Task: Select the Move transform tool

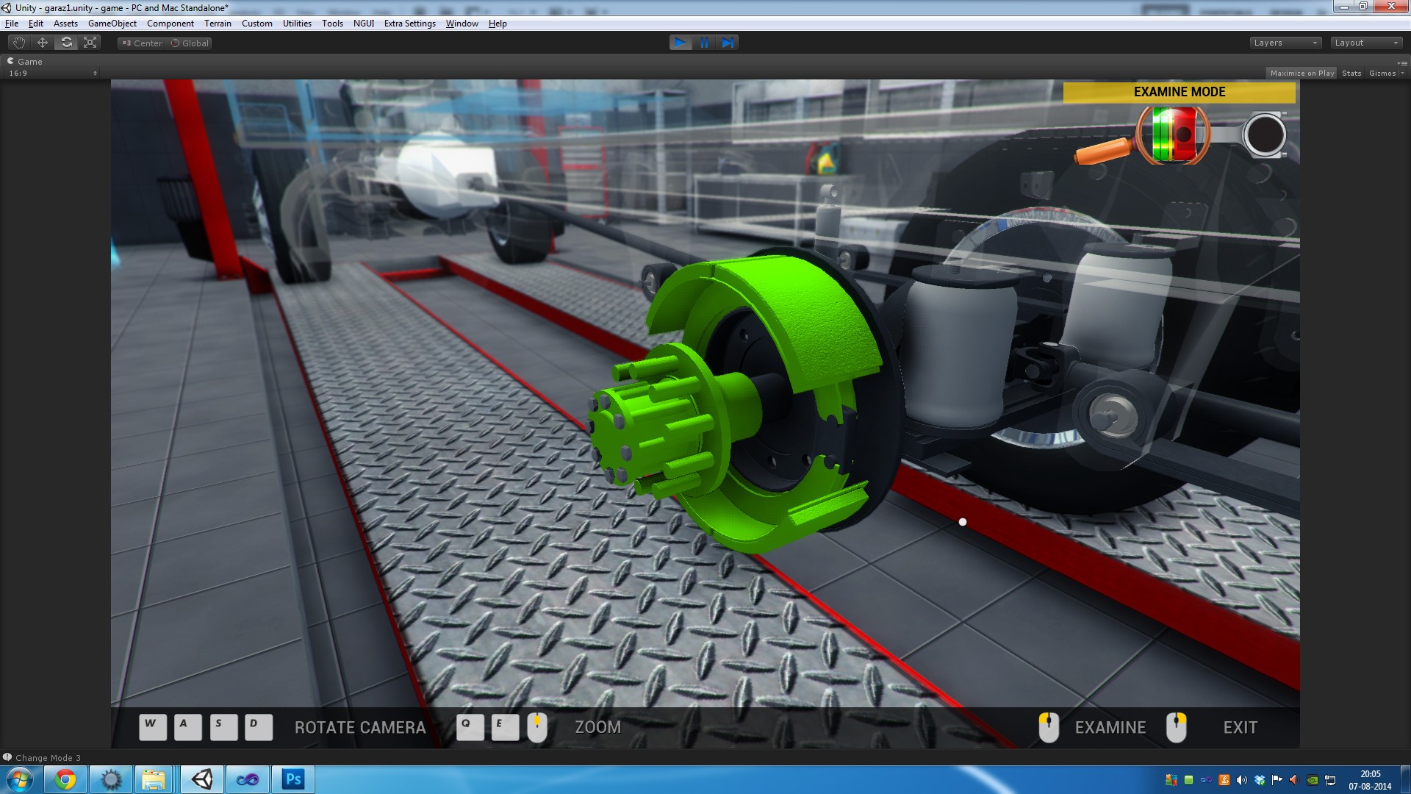Action: coord(43,43)
